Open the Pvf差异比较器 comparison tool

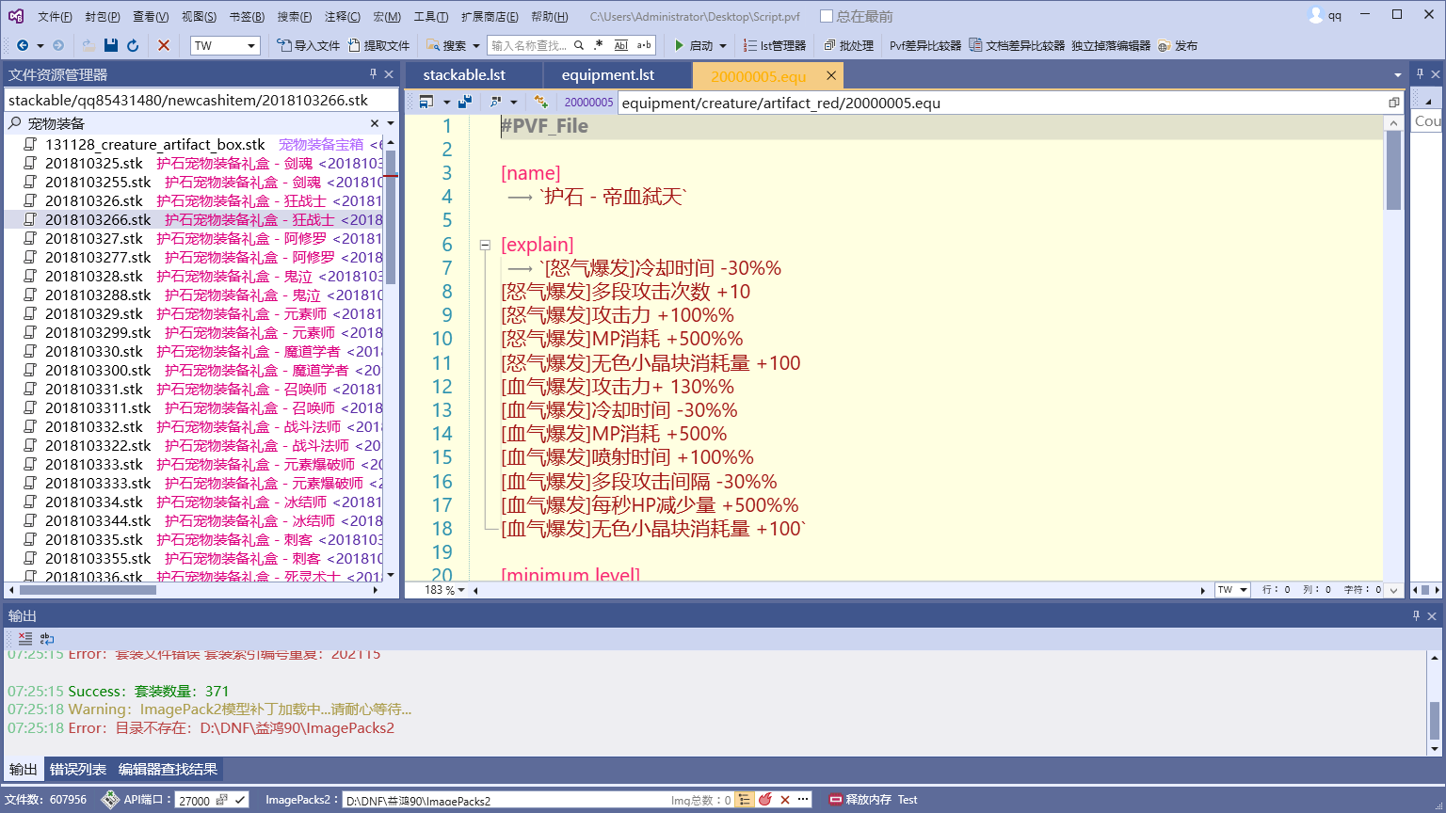[925, 44]
